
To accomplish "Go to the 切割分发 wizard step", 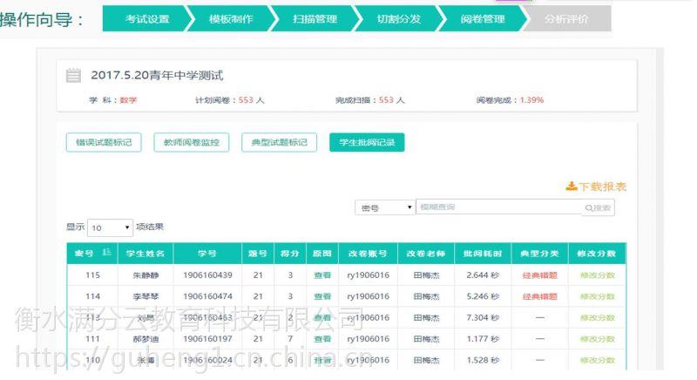I will point(399,19).
